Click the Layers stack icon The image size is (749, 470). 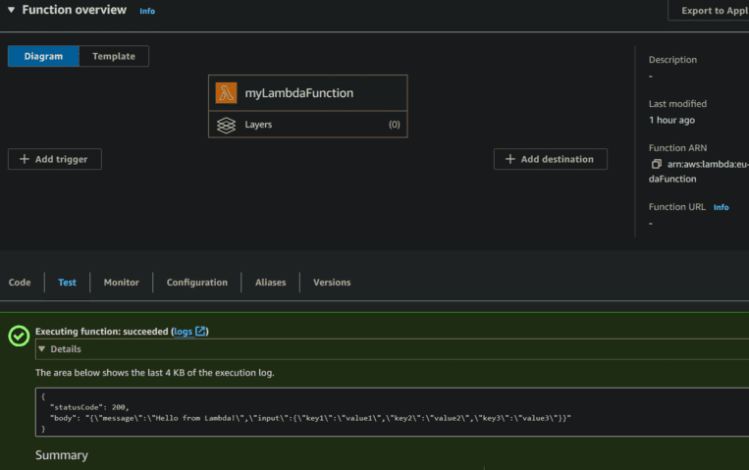[226, 125]
